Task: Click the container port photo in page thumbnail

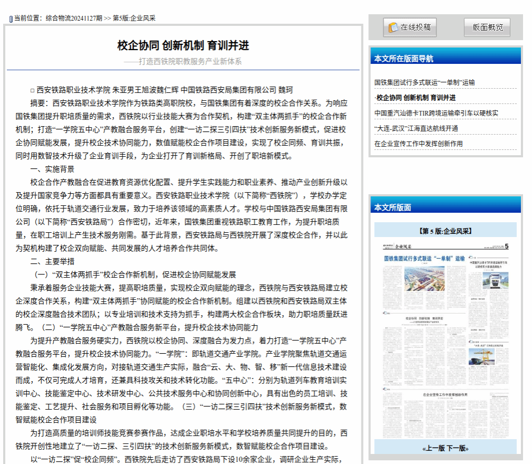Action: [424, 279]
